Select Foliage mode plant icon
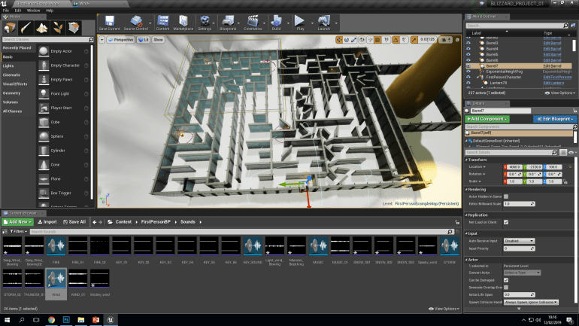Screen dimensions: 579x326 point(58,28)
